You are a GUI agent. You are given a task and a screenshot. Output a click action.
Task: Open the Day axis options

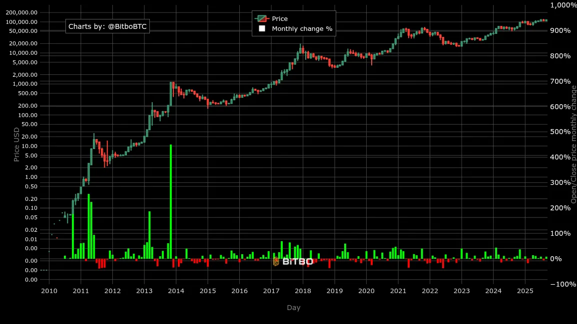tap(294, 308)
